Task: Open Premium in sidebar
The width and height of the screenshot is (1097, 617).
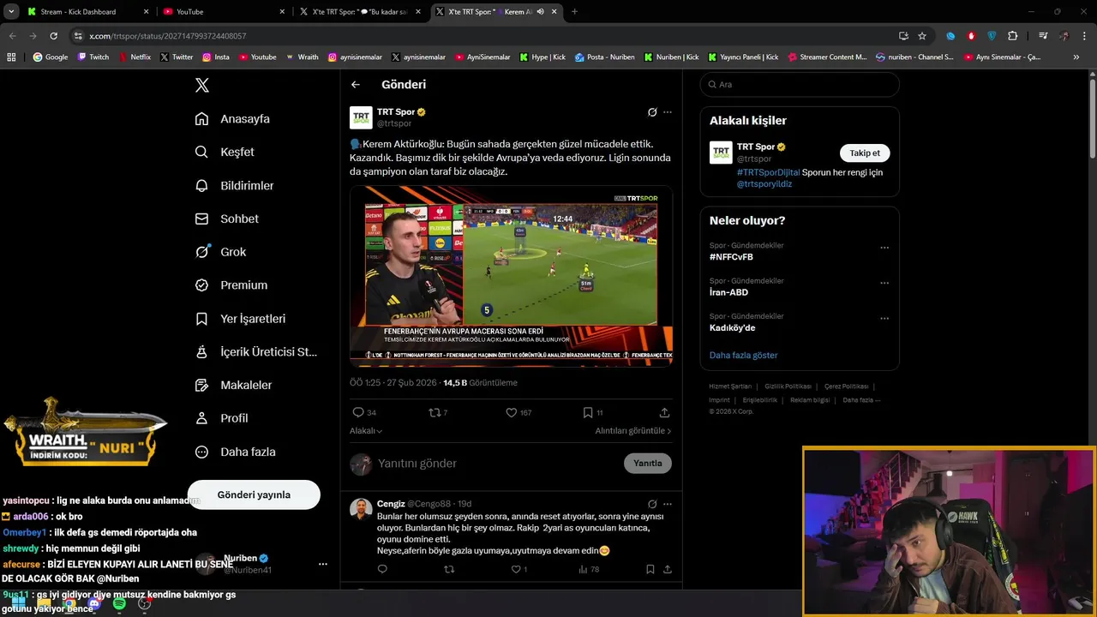Action: (x=231, y=285)
